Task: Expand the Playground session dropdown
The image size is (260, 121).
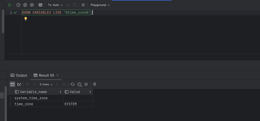Action: pos(100,5)
